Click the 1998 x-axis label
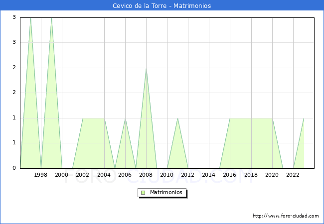The image size is (324, 224). 40,175
